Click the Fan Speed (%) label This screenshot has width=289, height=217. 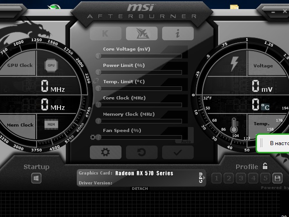[x=122, y=131]
